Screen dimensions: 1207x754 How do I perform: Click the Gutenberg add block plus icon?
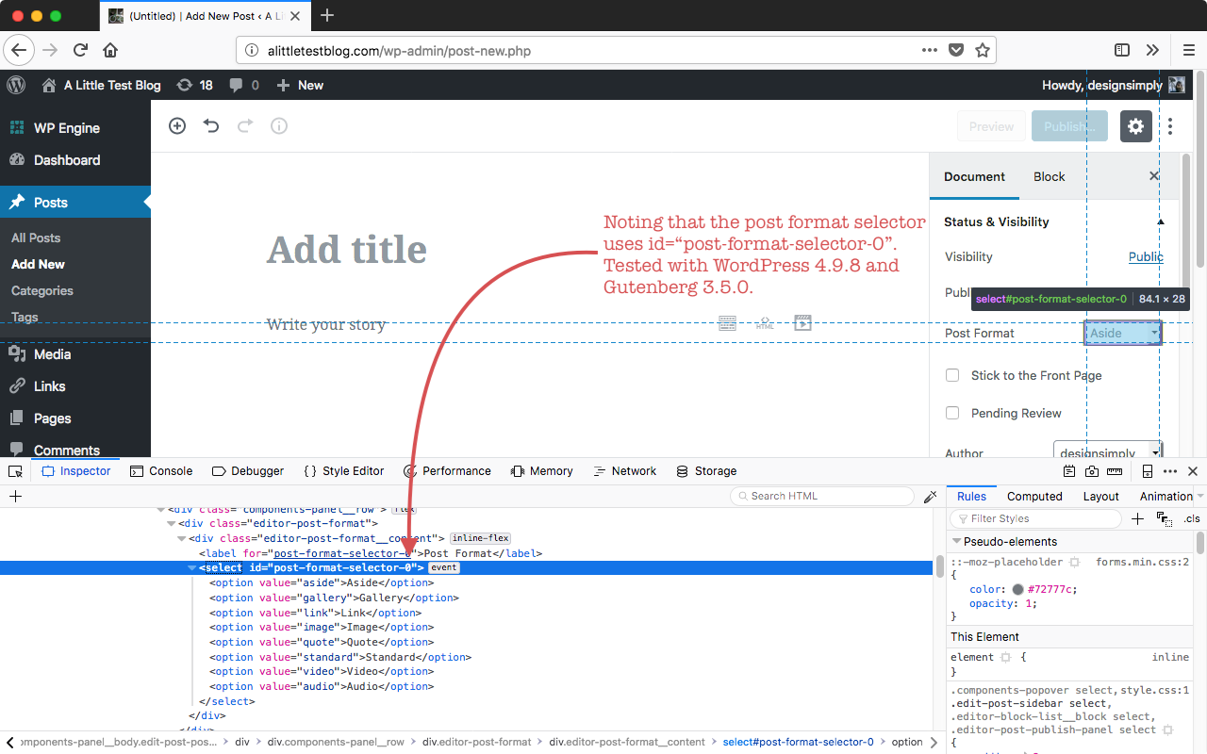(x=177, y=126)
